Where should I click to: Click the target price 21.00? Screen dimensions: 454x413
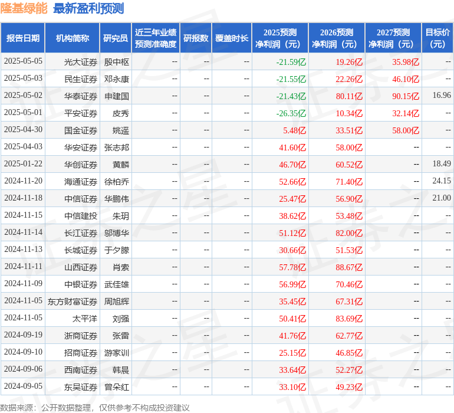point(442,198)
